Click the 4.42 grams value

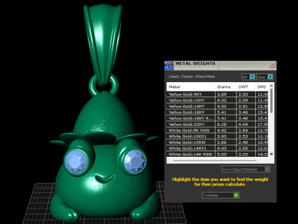(222, 130)
